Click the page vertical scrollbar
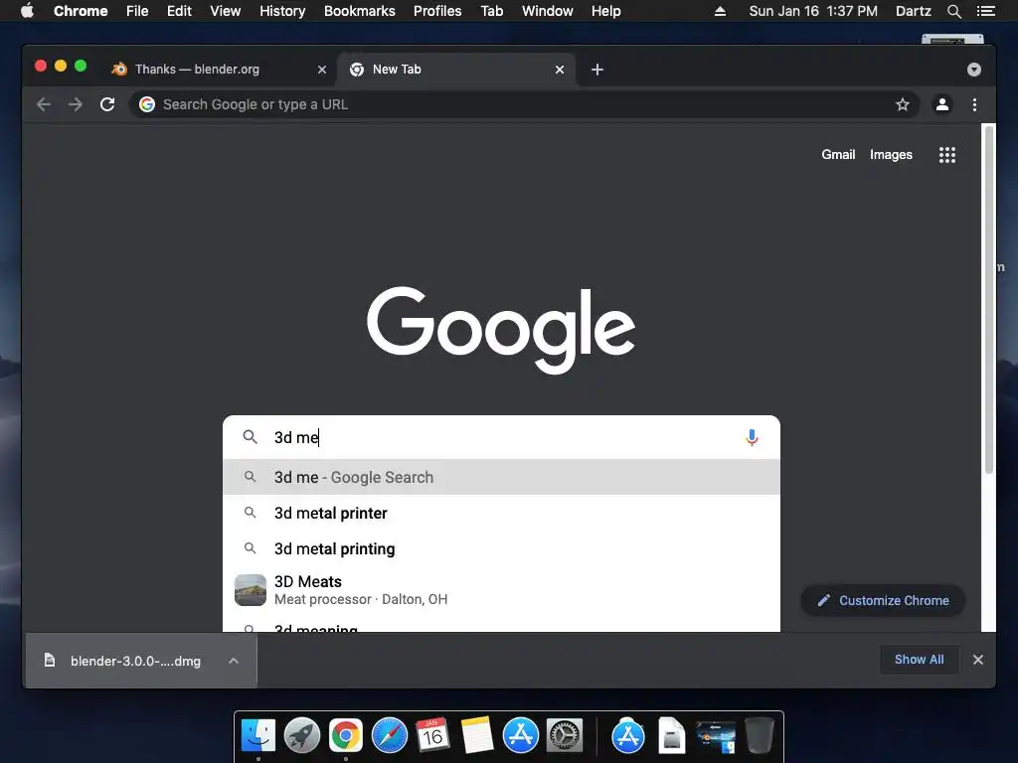The image size is (1018, 763). [989, 298]
